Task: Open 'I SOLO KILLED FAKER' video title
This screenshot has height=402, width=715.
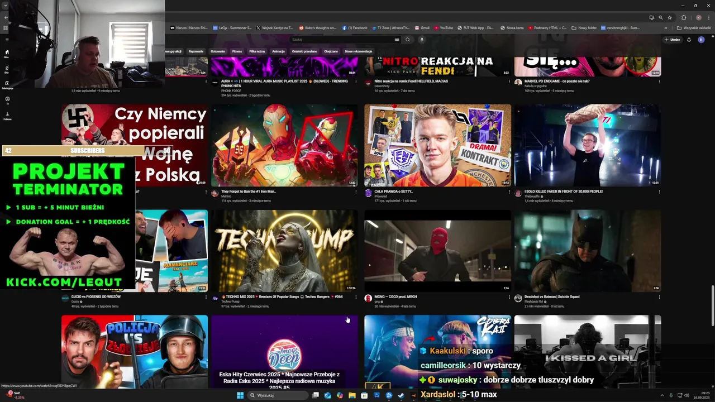Action: 563,191
